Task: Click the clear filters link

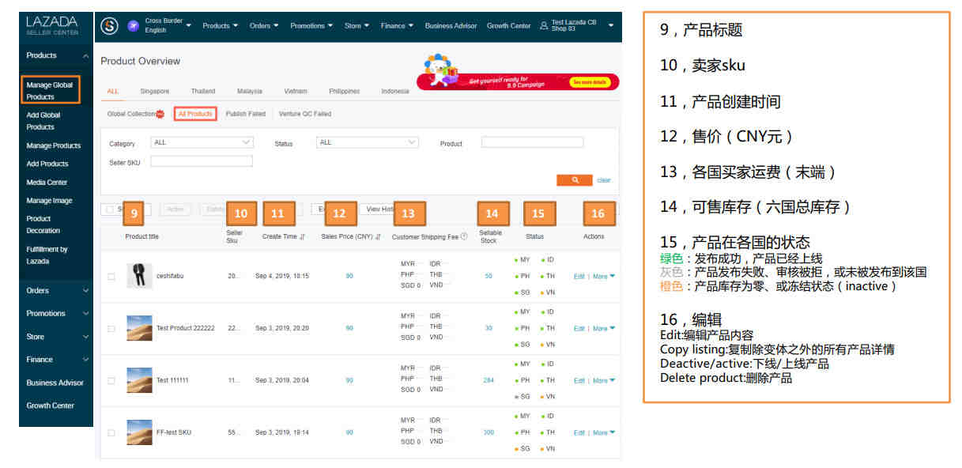Action: click(x=604, y=180)
